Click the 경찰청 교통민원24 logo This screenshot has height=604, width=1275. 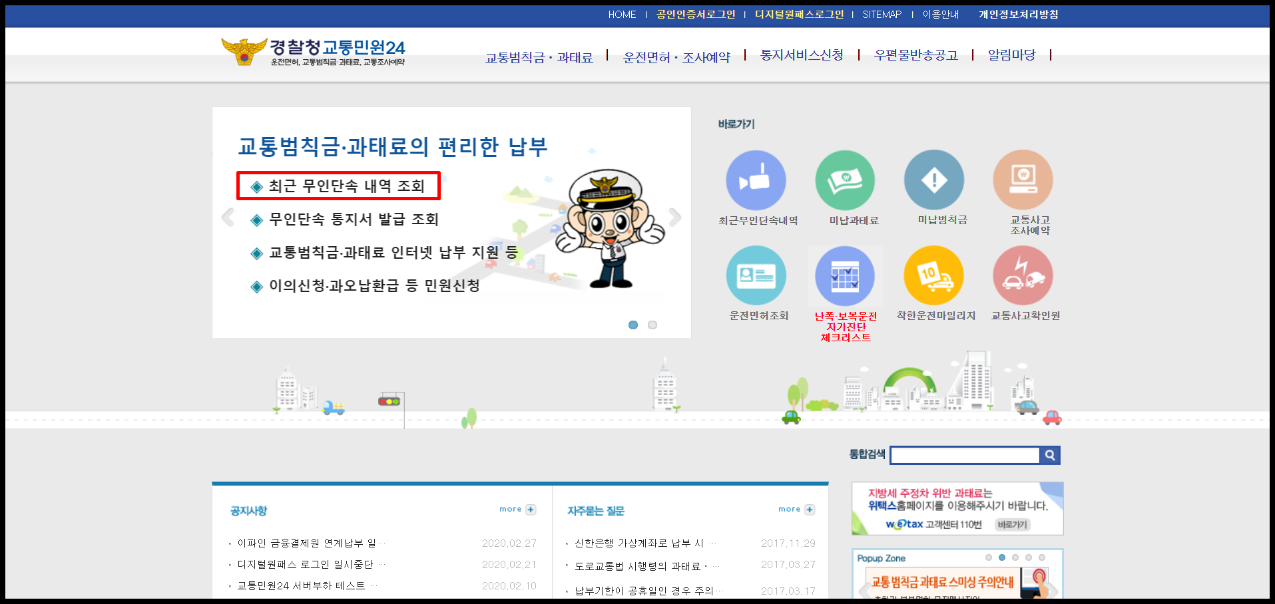[313, 53]
